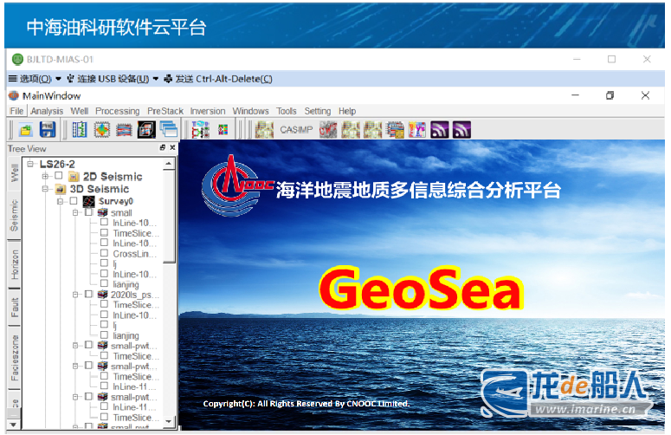Tick the Survey0 checkbox
This screenshot has height=435, width=671.
[74, 200]
